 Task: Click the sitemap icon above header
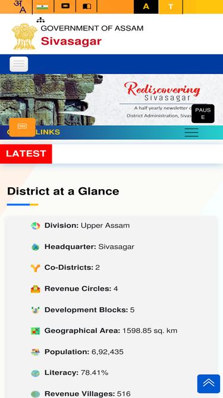point(40,20)
